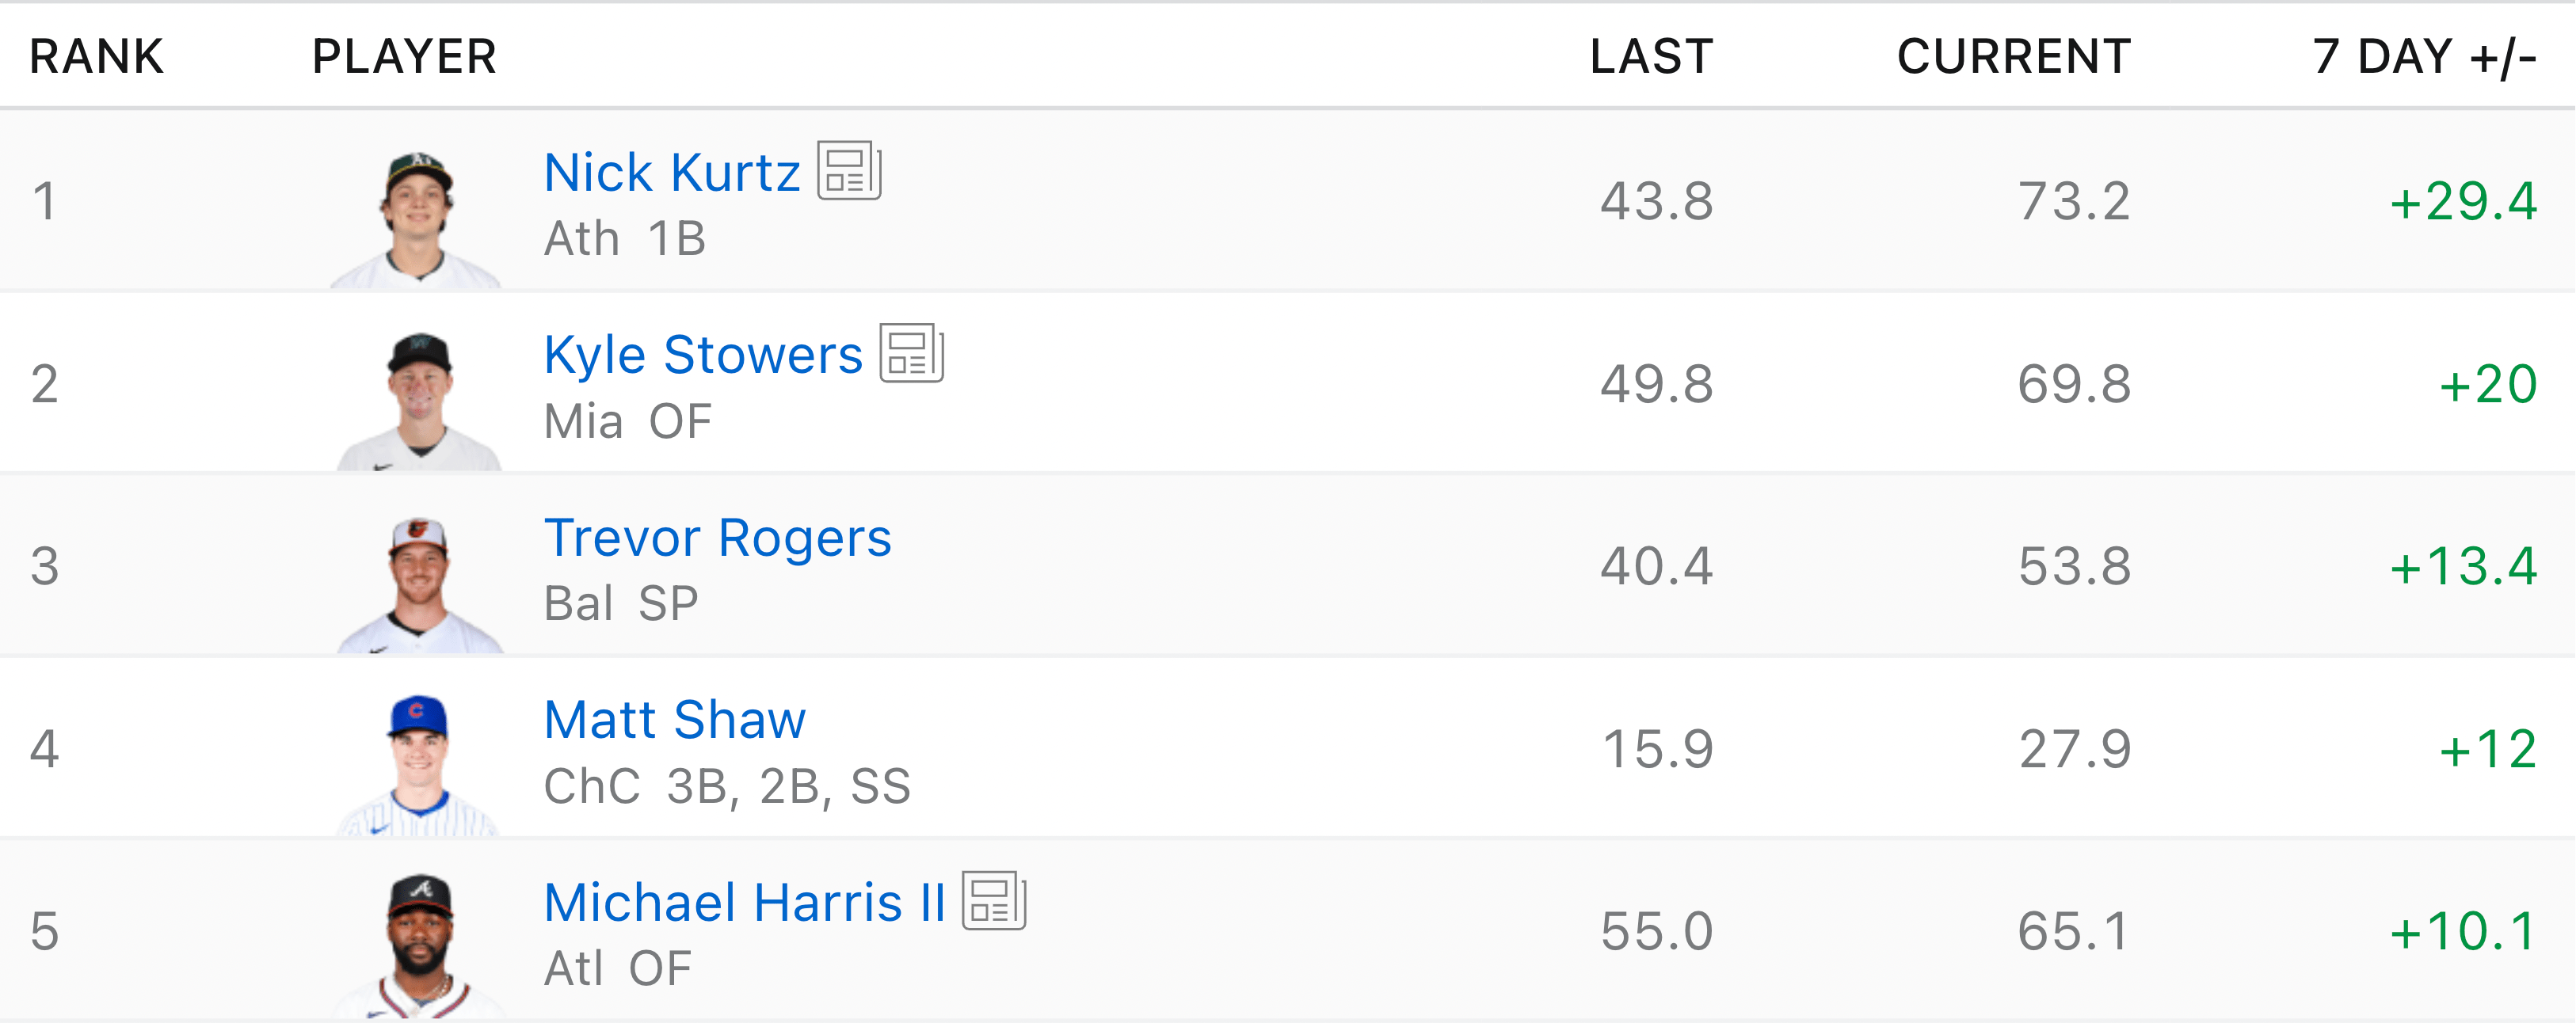Sort by 7 DAY +/- column header
This screenshot has width=2576, height=1023.
click(2424, 56)
